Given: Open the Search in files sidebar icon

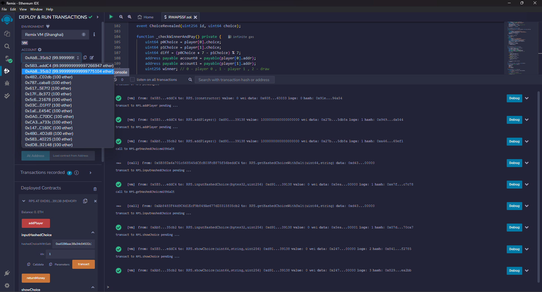Looking at the screenshot, I should coord(7,46).
